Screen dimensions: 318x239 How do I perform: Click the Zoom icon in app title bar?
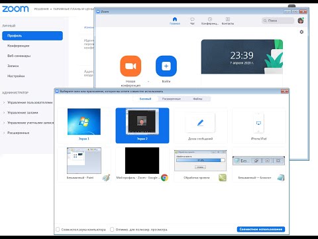point(98,11)
